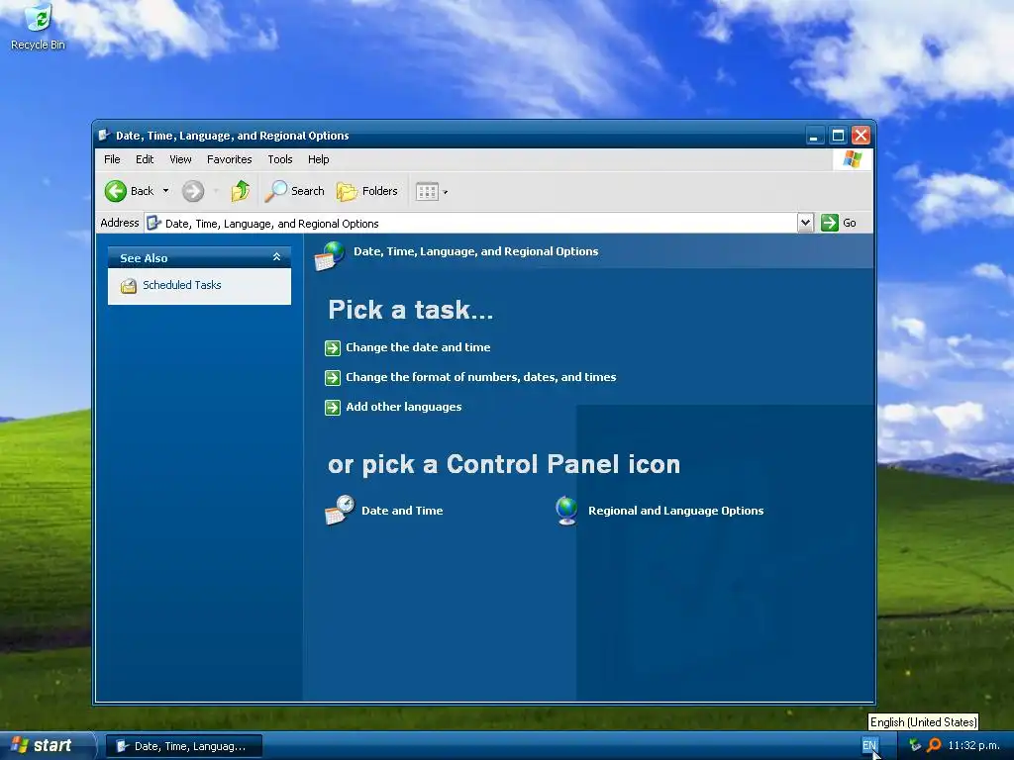Minimize the Regional Options window
This screenshot has height=760, width=1014.
814,136
